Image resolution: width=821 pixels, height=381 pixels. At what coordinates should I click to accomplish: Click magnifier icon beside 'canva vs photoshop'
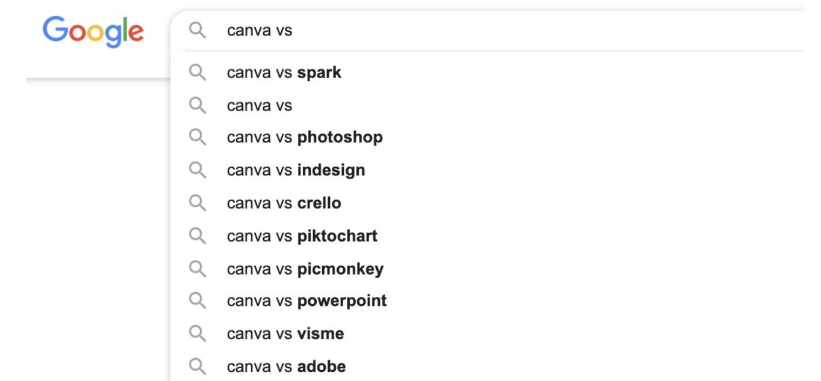(198, 138)
